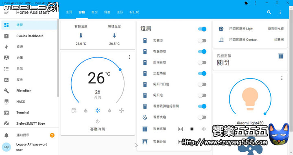
Task: Turn on the 前陽台燈 switch
Action: pos(202,62)
